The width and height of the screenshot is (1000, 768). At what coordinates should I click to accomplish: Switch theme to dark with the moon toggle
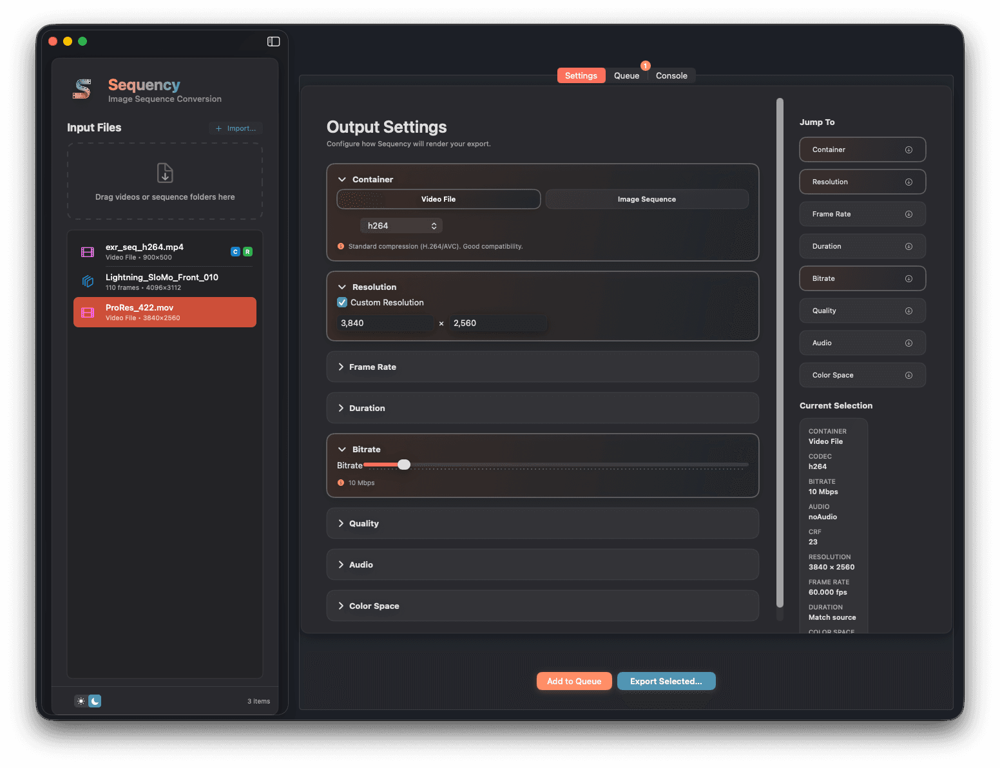(x=95, y=701)
